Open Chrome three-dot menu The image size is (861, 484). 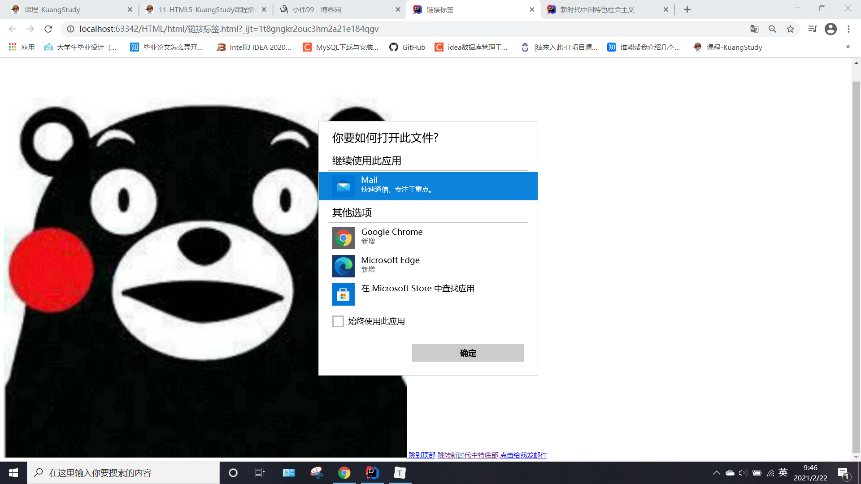click(848, 29)
